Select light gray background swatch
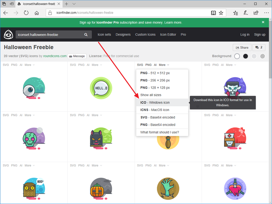The height and width of the screenshot is (204, 272). click(x=254, y=56)
